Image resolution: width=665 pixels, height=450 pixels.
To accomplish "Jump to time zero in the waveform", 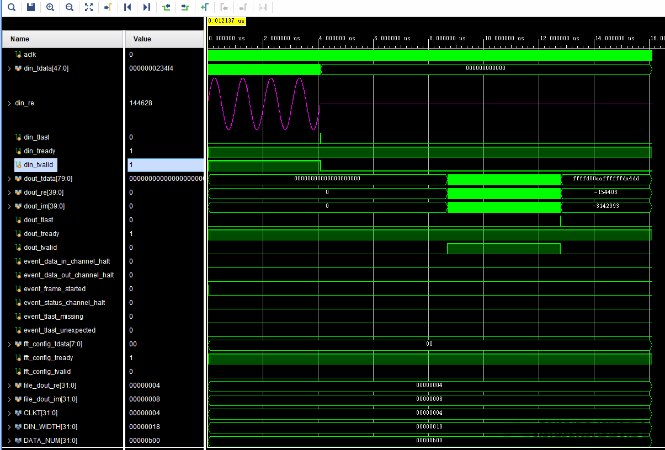I will (x=127, y=7).
